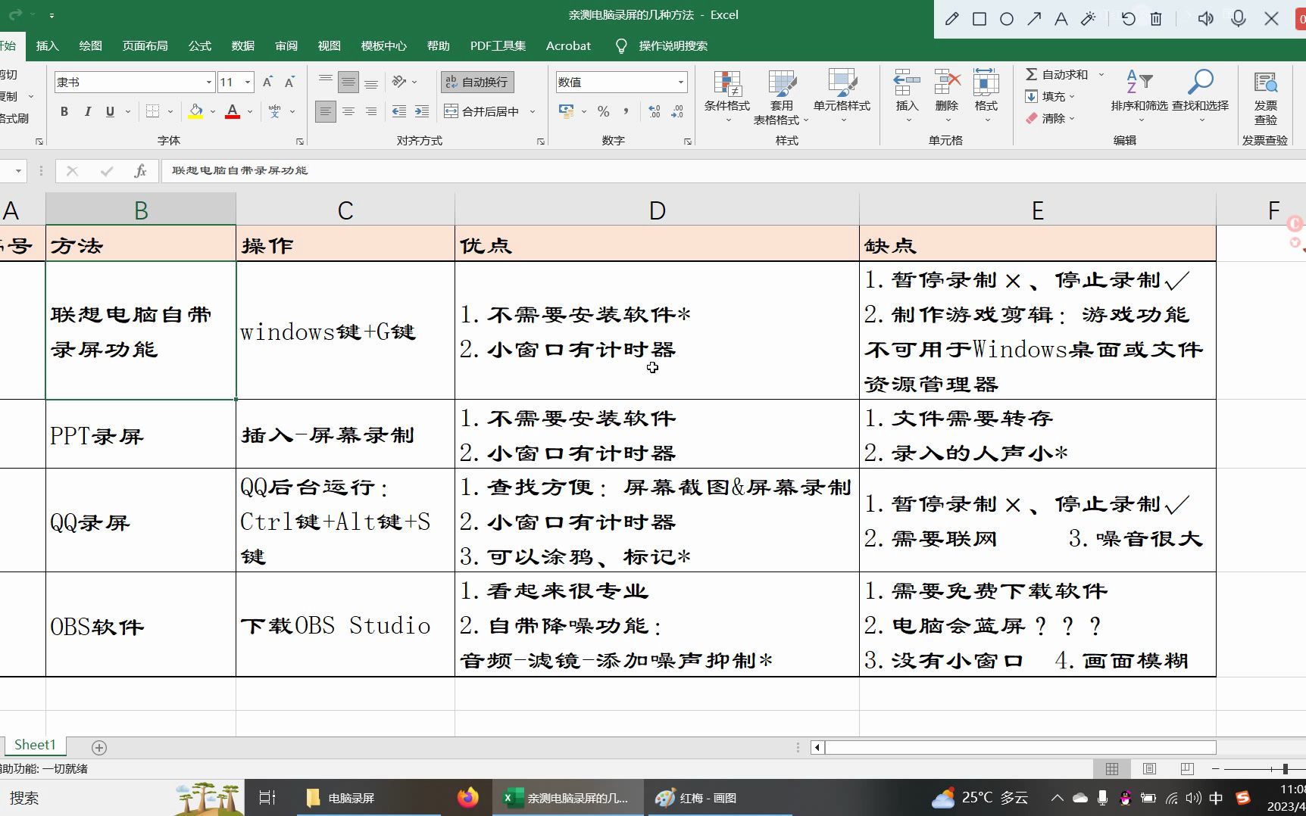Delete annotations with trash icon

(x=1156, y=19)
